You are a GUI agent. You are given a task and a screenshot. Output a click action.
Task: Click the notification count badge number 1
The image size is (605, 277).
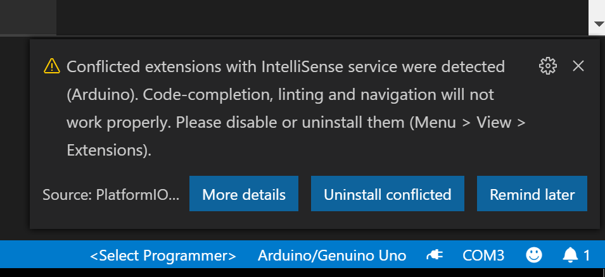tap(587, 255)
